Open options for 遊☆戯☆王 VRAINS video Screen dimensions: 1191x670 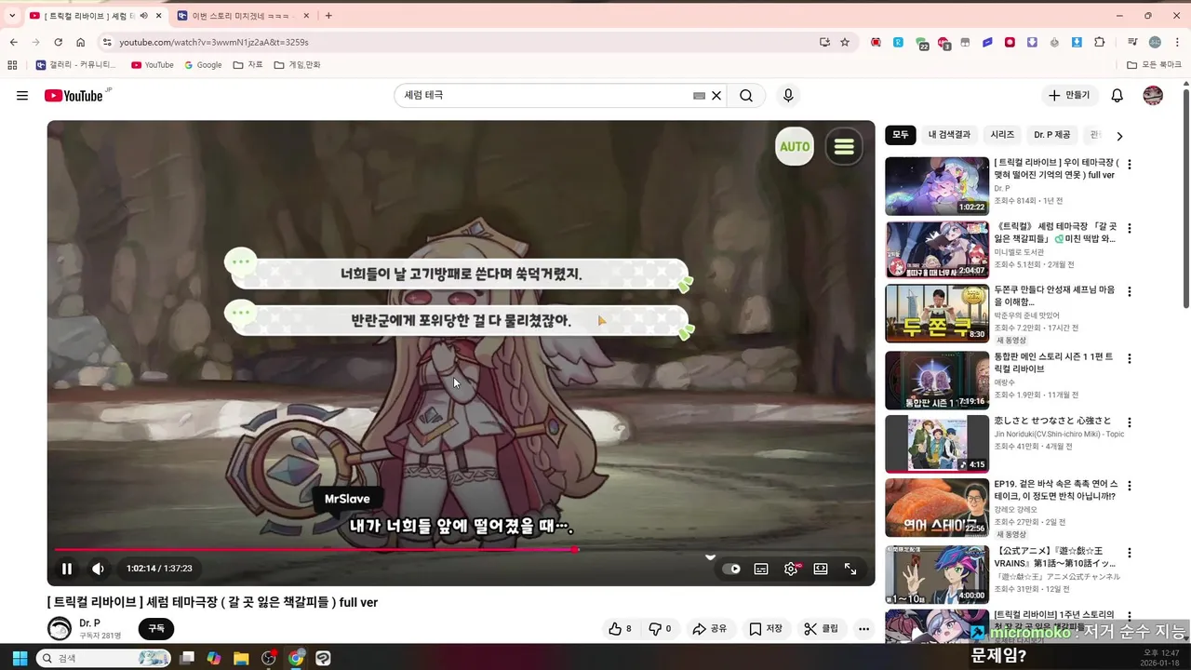(1130, 553)
